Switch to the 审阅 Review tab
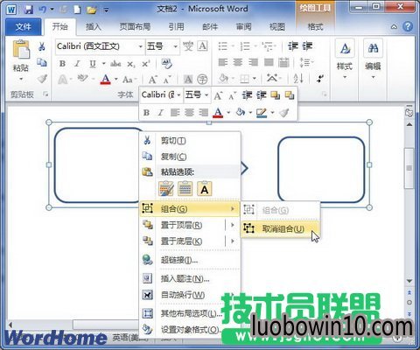 [x=243, y=27]
